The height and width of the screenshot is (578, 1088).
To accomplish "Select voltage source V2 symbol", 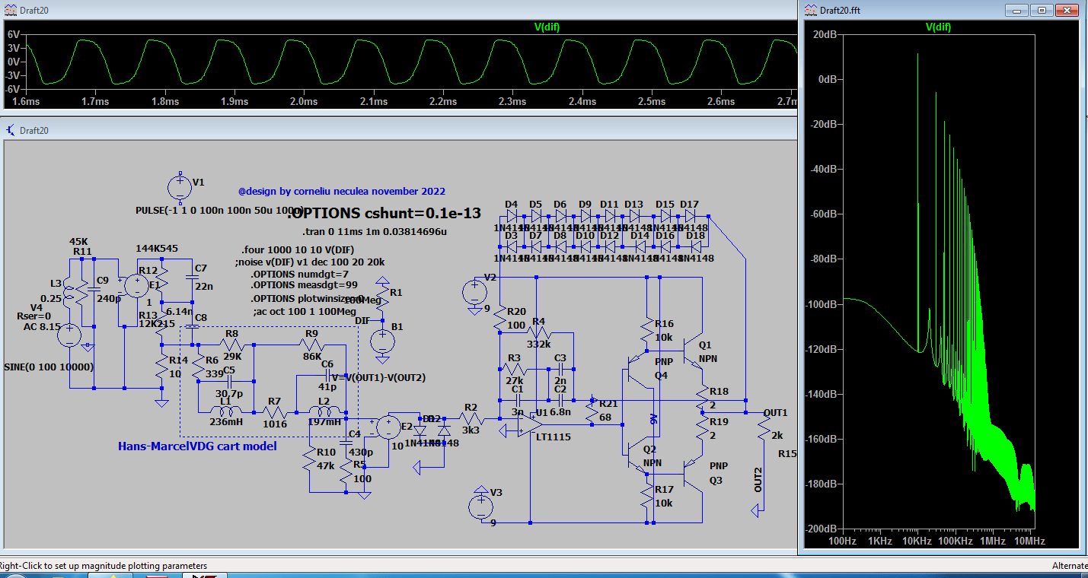I will (x=474, y=291).
